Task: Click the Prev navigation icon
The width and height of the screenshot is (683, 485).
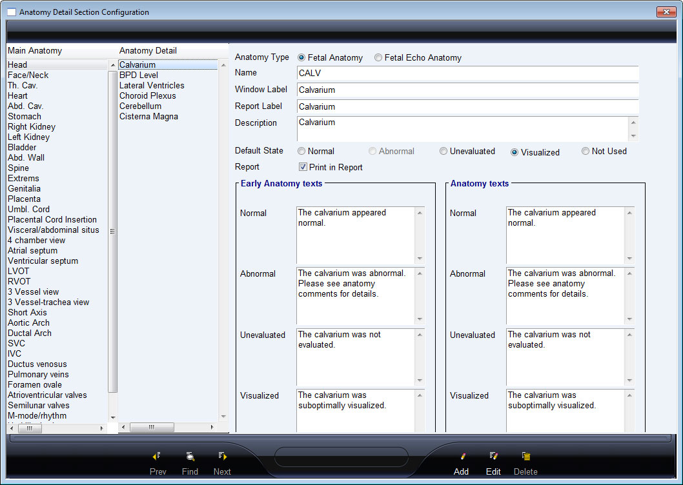Action: (x=157, y=456)
